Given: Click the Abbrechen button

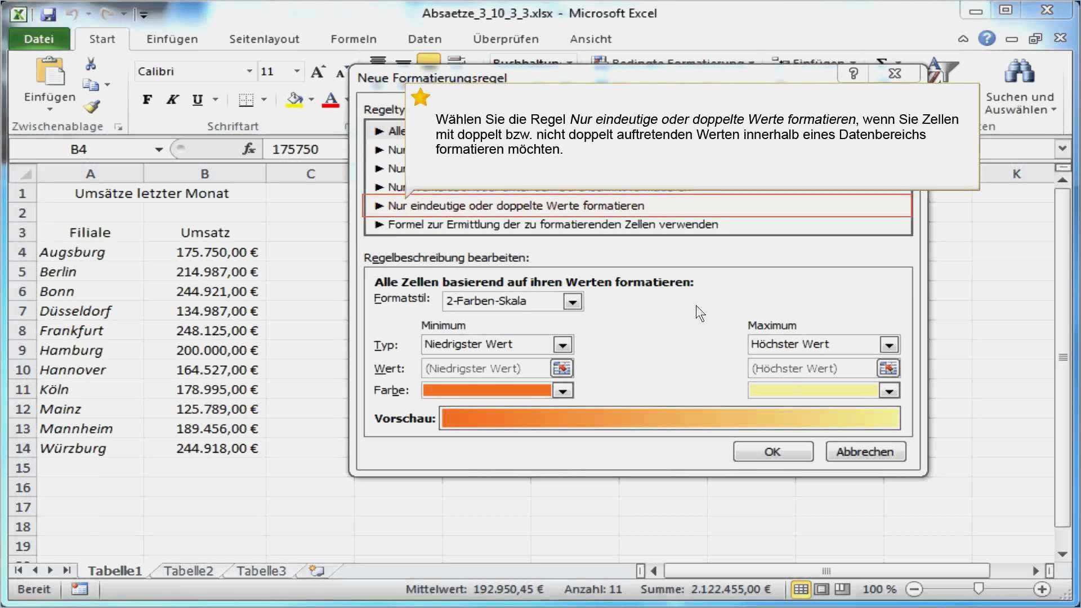Looking at the screenshot, I should click(x=865, y=451).
